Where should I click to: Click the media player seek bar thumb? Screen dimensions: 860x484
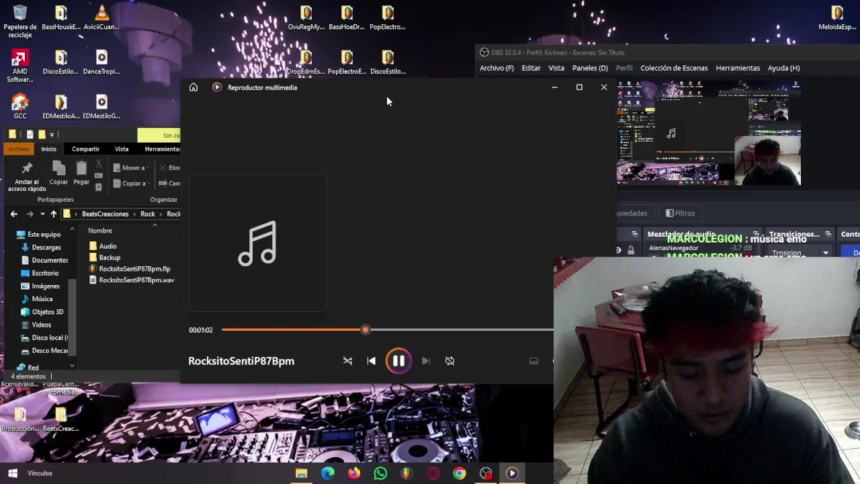point(365,330)
